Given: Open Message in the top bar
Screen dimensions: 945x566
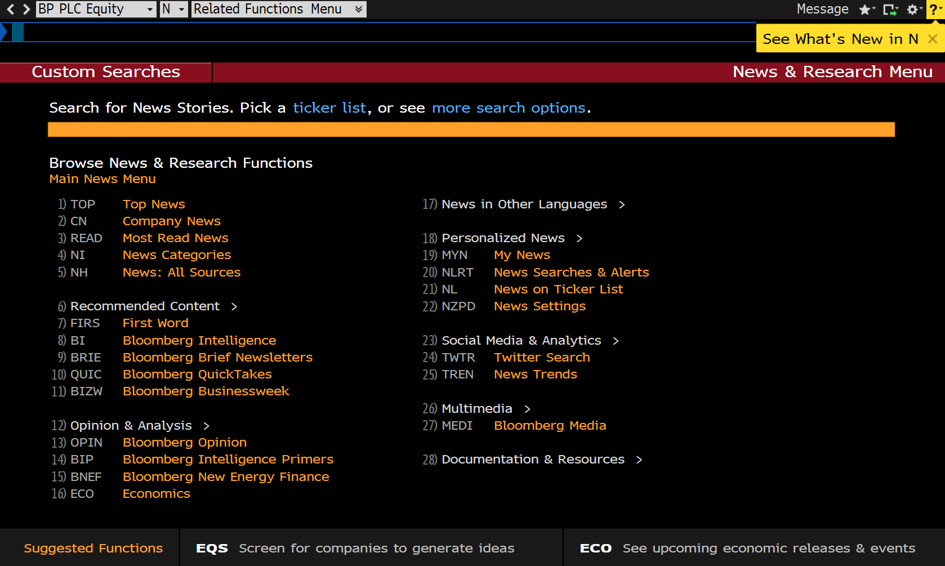Looking at the screenshot, I should tap(822, 10).
